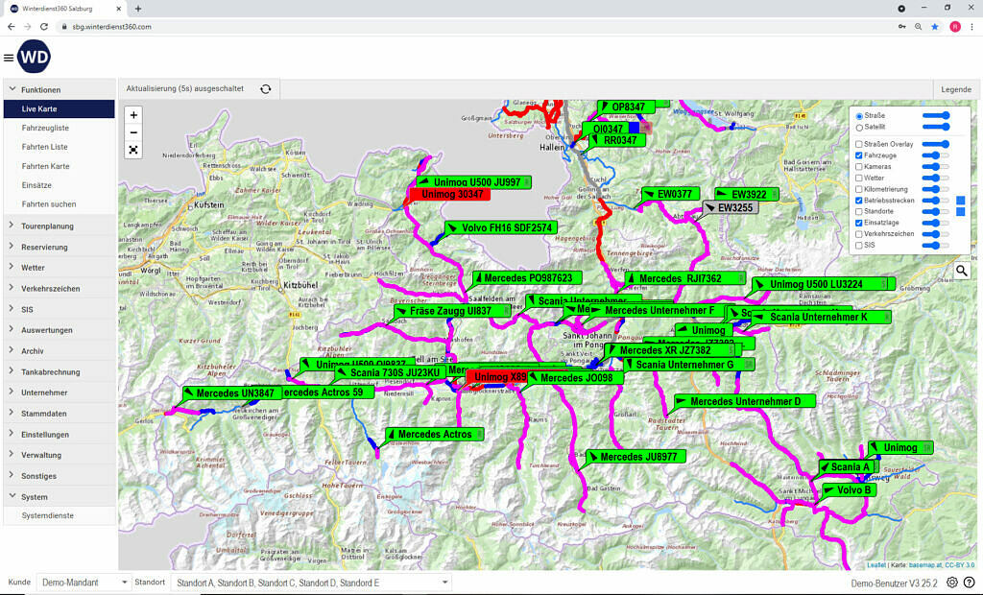
Task: Uncheck the Fahrzeuge layer
Action: coord(859,155)
